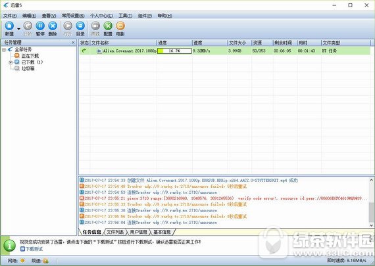The image size is (375, 266).
Task: Open the 查看(V) menu
Action: tap(49, 16)
